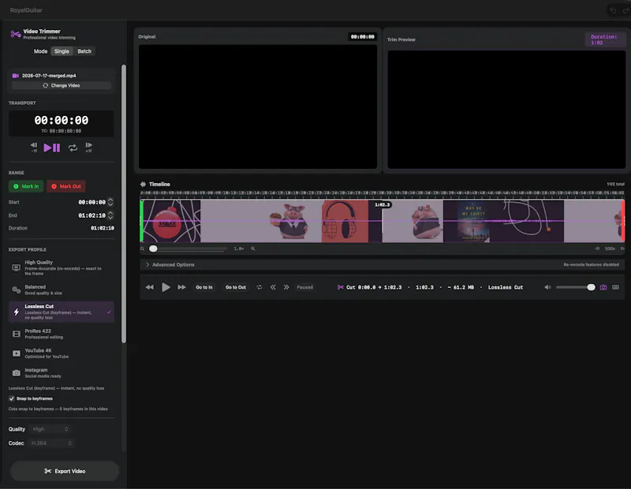Select ProRes 422 export profile

(x=62, y=334)
